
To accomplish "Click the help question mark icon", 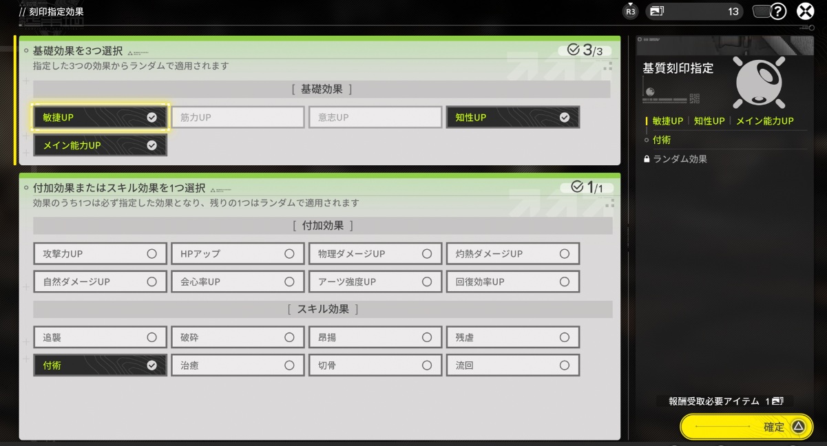I will click(x=778, y=12).
